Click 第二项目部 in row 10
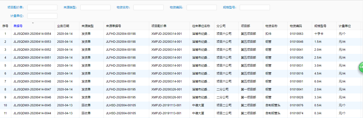This screenshot has height=118, width=363. [x=248, y=105]
